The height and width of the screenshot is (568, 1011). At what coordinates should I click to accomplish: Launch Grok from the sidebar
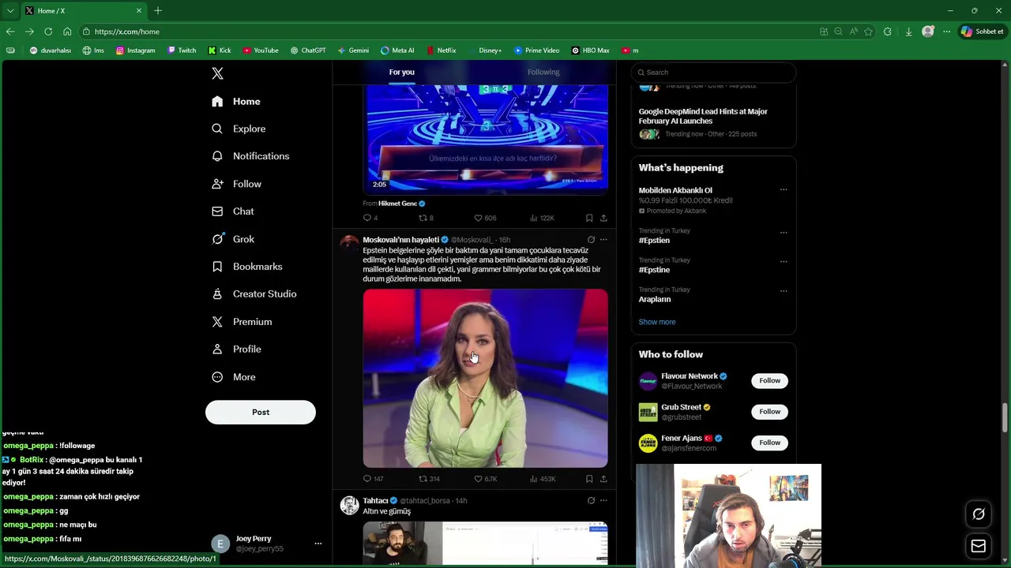pos(234,239)
